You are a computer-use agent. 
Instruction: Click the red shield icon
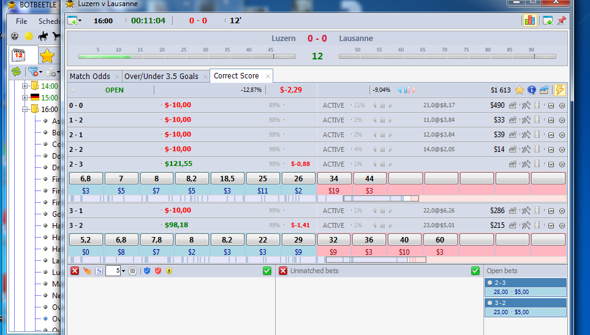158,271
